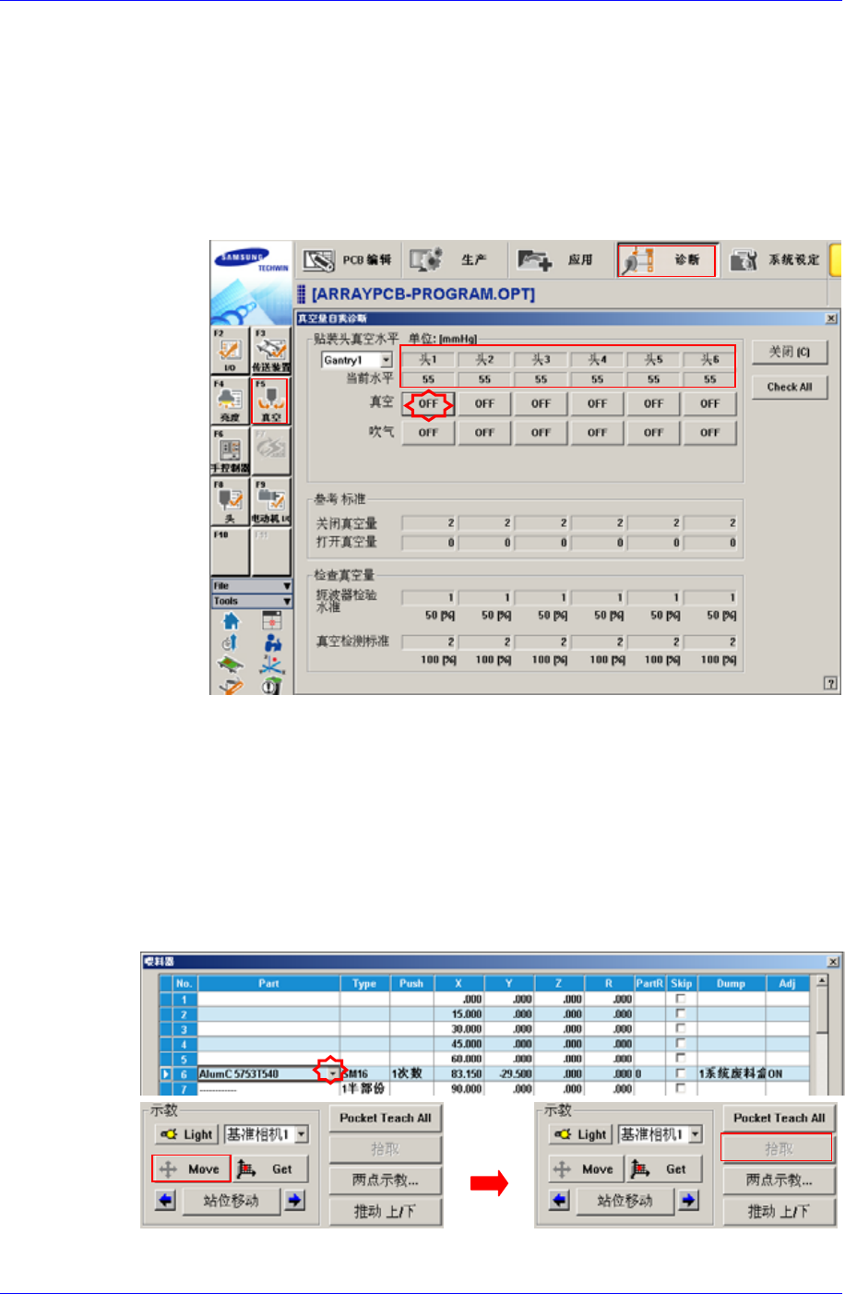This screenshot has height=1294, width=845.
Task: Click 站位移动 in the left 示教 panel
Action: coord(231,1201)
